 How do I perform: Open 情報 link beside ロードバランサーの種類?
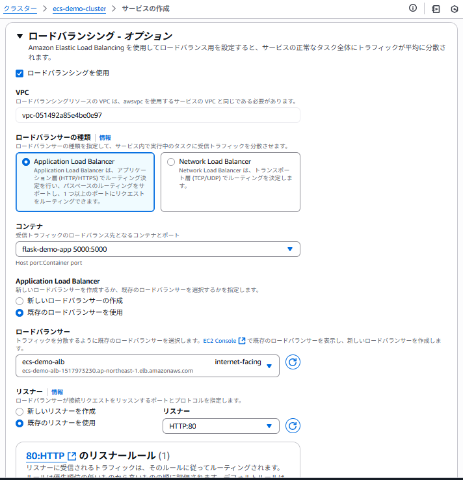click(x=105, y=138)
